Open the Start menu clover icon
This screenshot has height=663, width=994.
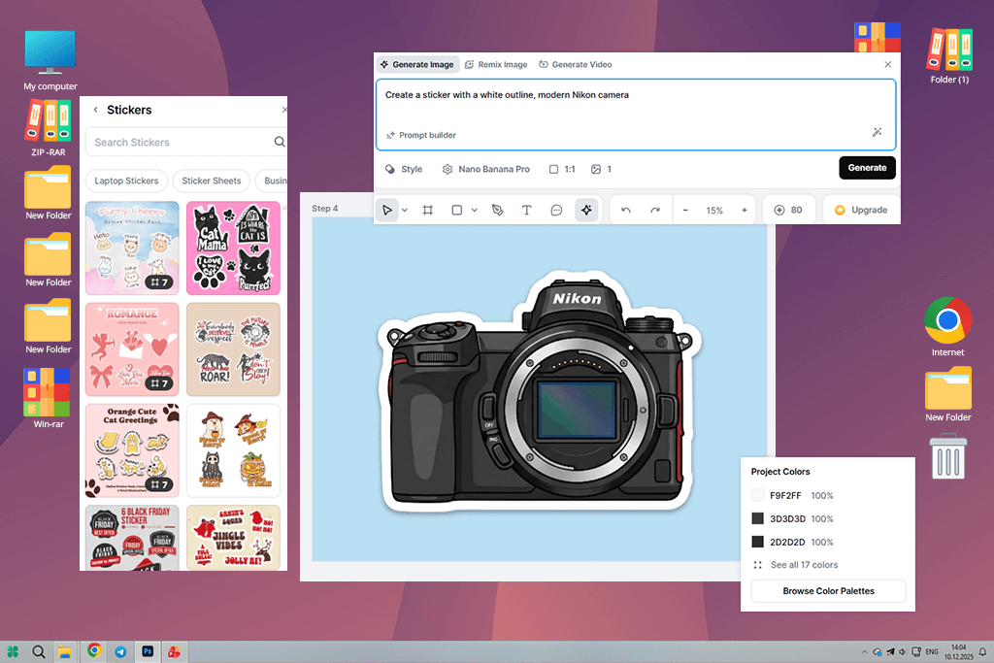click(14, 651)
